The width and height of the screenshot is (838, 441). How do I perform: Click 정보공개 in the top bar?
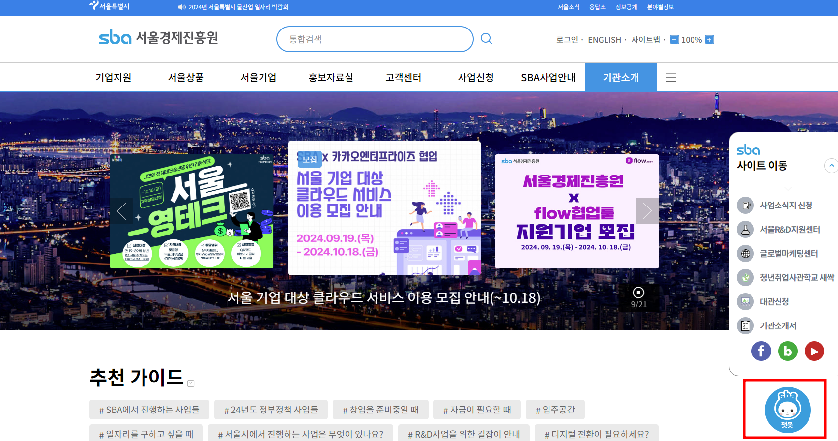point(626,7)
